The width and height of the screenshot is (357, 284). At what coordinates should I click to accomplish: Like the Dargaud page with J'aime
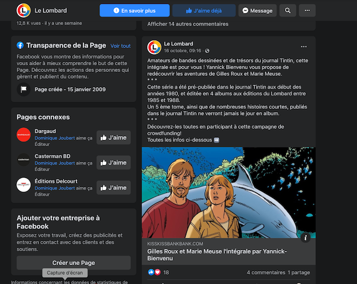[x=114, y=137]
